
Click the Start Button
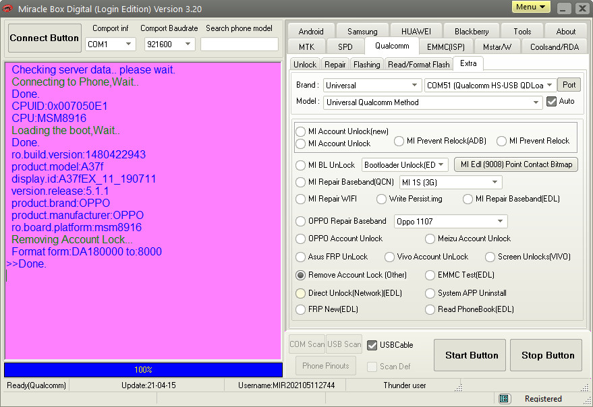coord(470,355)
